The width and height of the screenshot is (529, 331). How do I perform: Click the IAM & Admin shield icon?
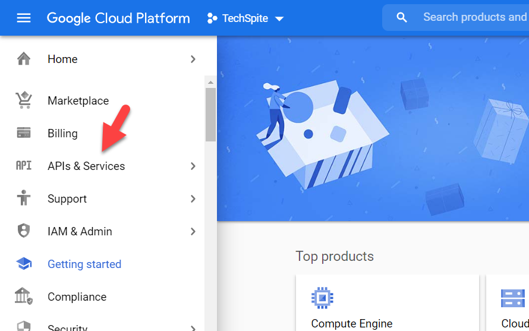click(24, 231)
